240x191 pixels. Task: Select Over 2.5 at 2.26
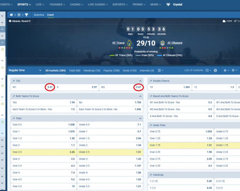coord(43,152)
